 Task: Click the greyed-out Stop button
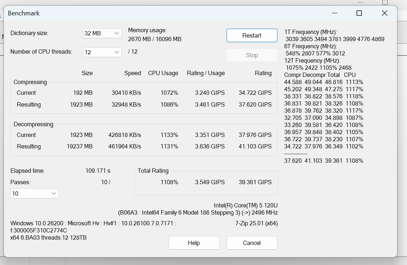(x=252, y=55)
